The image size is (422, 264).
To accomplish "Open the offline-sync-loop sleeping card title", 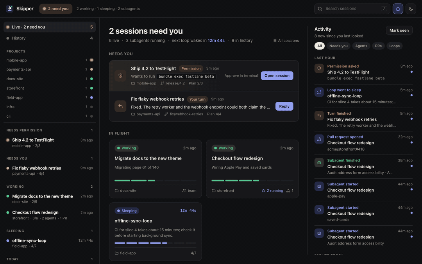I will 134,221.
